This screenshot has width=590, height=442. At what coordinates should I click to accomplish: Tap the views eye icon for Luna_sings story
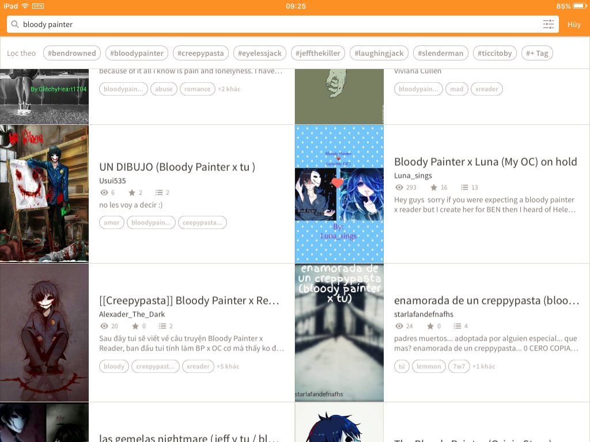[x=399, y=187]
